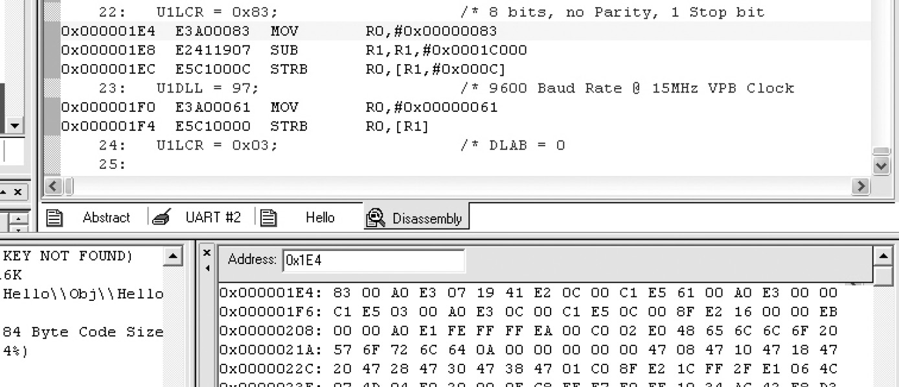Click memory row 0x0000022C
The width and height of the screenshot is (899, 387).
529,369
